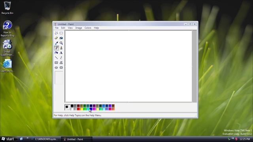Select the Recycle Bin desktop icon
253x142 pixels.
click(7, 8)
